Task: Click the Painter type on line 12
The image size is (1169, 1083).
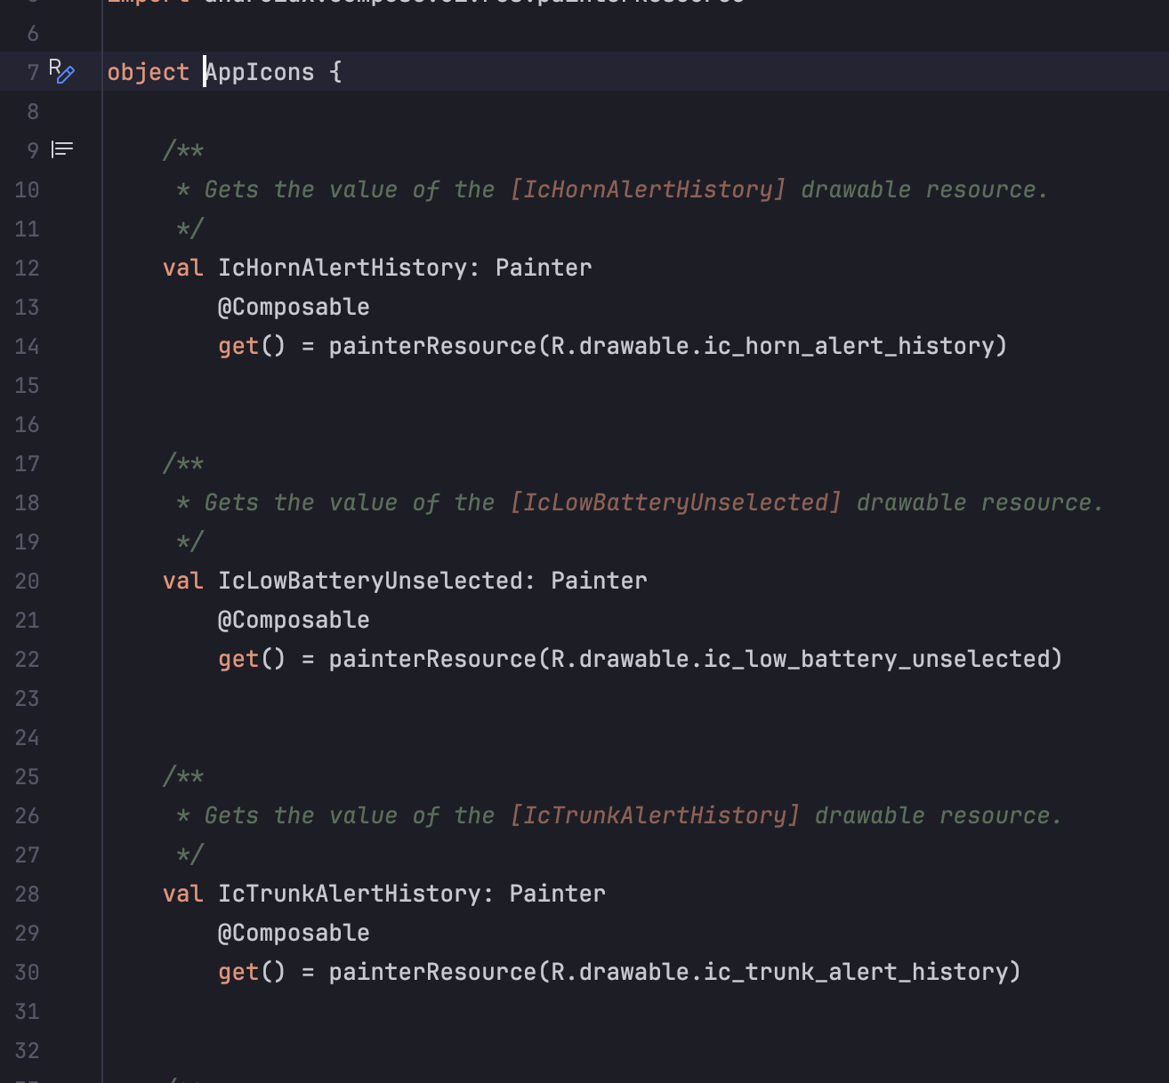Action: coord(544,268)
